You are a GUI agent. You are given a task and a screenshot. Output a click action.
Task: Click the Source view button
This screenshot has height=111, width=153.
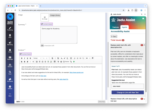tap(66, 62)
